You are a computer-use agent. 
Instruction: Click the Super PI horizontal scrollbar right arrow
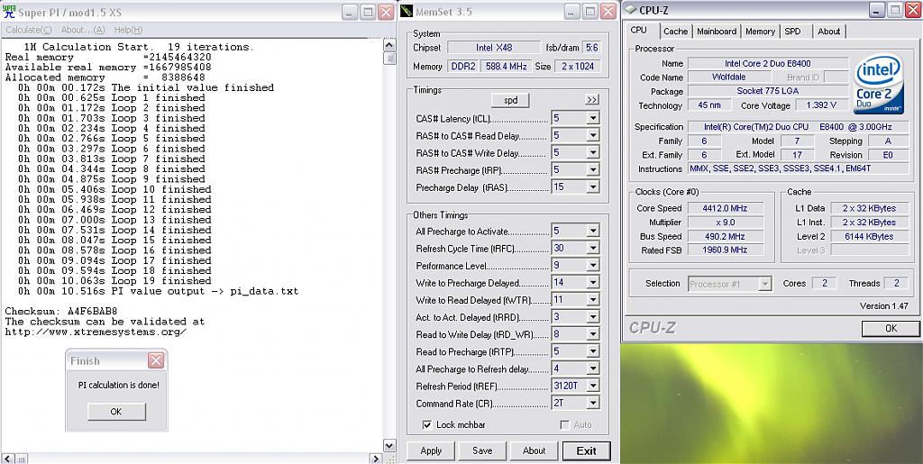pyautogui.click(x=376, y=458)
